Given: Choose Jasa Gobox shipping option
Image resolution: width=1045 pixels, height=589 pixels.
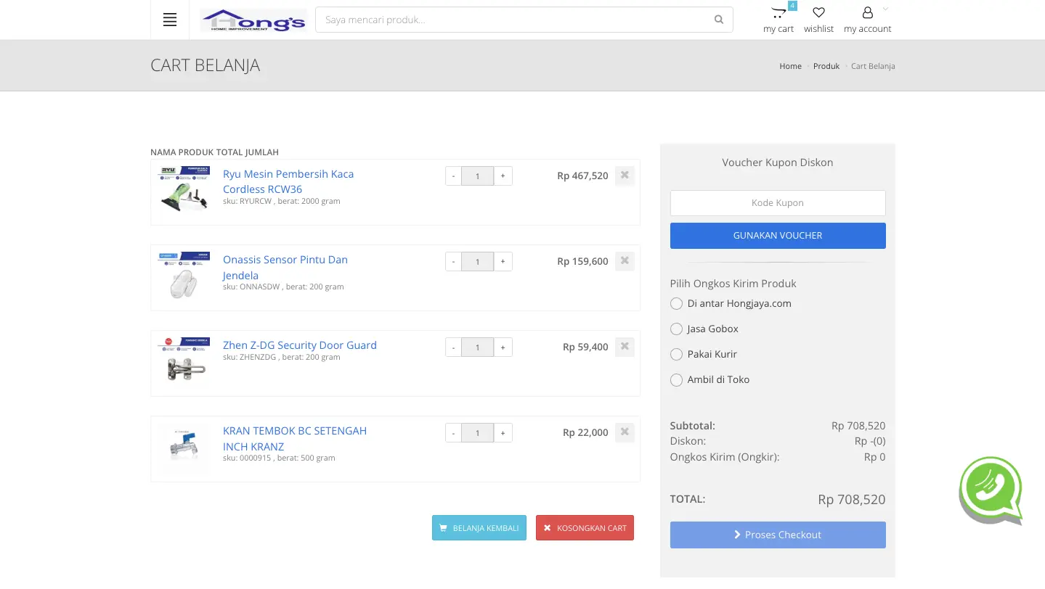Looking at the screenshot, I should click(676, 329).
